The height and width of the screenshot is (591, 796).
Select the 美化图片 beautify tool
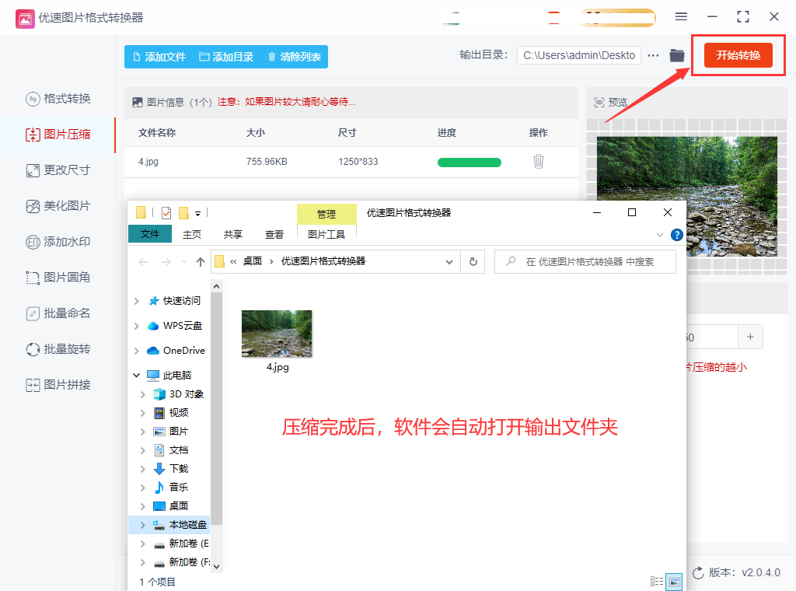(58, 205)
